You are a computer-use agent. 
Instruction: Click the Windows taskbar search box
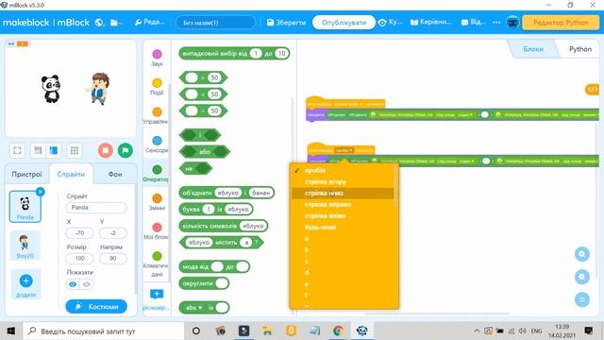(x=103, y=331)
